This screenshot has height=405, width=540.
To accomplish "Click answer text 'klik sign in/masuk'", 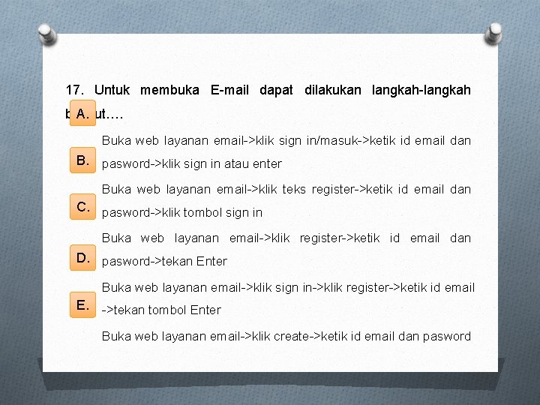I will click(x=307, y=140).
